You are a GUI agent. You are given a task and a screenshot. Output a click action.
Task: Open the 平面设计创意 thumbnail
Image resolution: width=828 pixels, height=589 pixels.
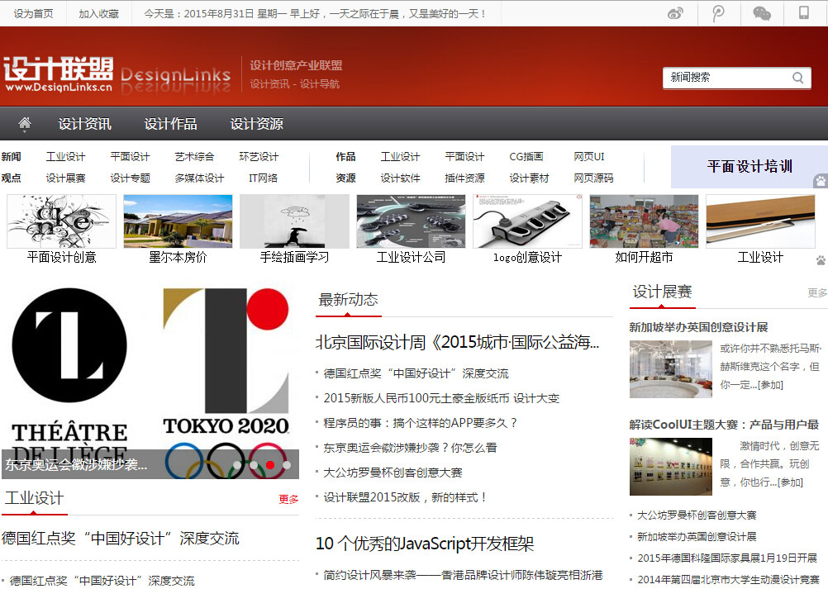(61, 221)
